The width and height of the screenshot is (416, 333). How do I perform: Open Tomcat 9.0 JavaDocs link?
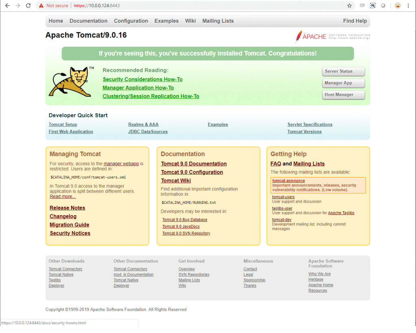coord(181,227)
